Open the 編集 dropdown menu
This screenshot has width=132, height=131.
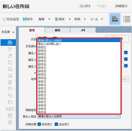tap(49, 19)
